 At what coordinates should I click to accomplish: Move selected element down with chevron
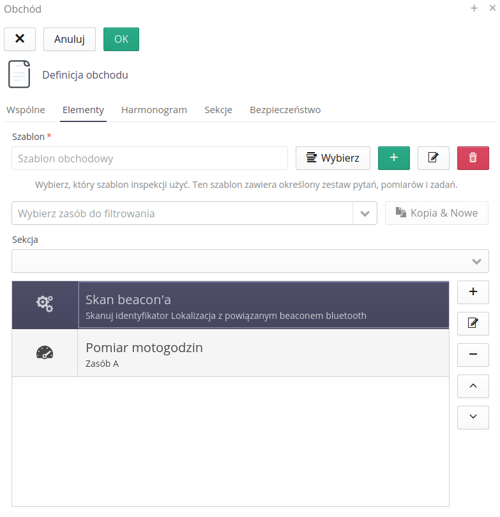click(473, 417)
